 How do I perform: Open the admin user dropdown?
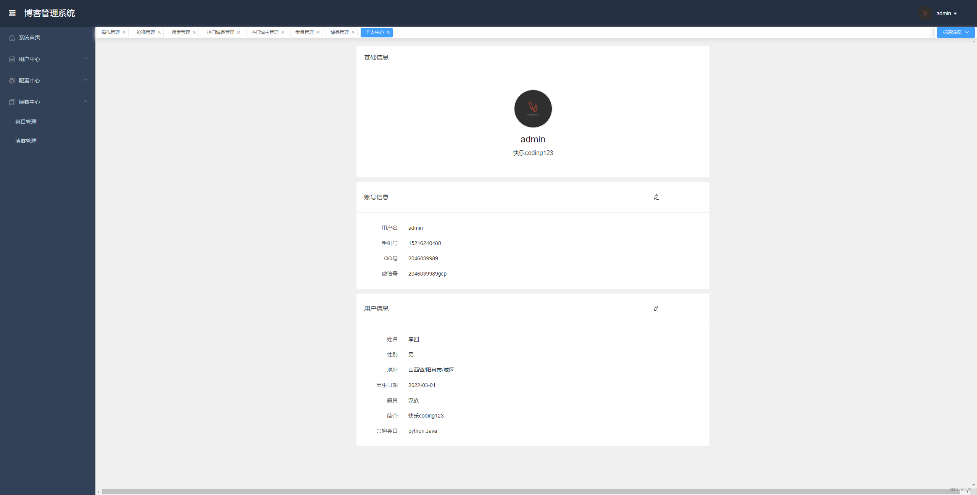tap(946, 13)
